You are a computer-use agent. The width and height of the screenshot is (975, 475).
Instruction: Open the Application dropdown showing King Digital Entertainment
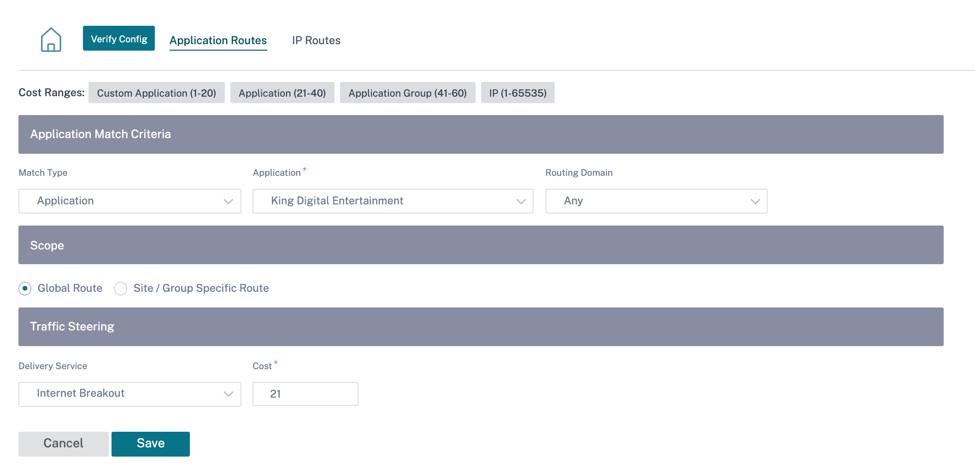393,201
